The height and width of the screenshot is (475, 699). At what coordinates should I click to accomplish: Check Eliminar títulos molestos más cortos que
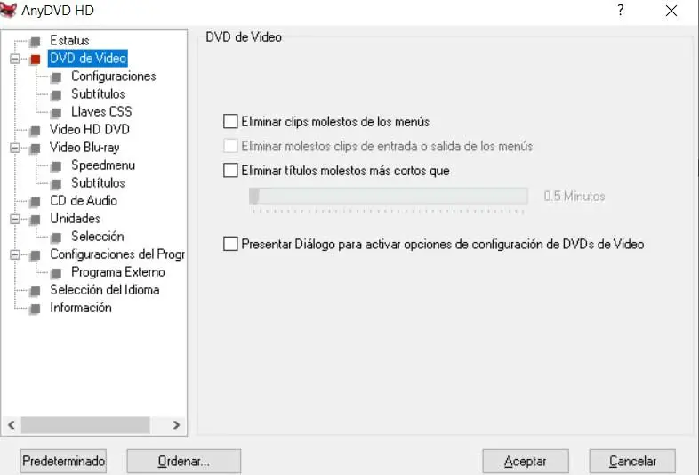pos(230,171)
